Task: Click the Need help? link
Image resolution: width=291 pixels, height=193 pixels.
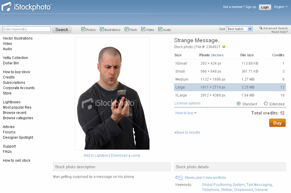Action: (x=280, y=32)
